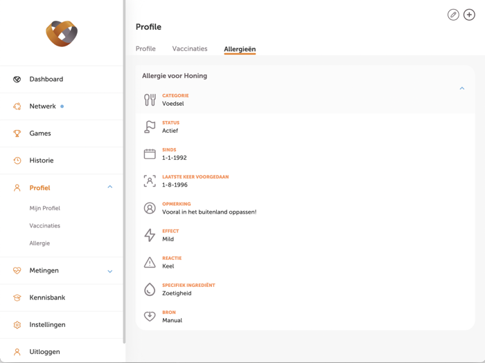This screenshot has width=485, height=363.
Task: Click the plus add icon
Action: pyautogui.click(x=469, y=15)
